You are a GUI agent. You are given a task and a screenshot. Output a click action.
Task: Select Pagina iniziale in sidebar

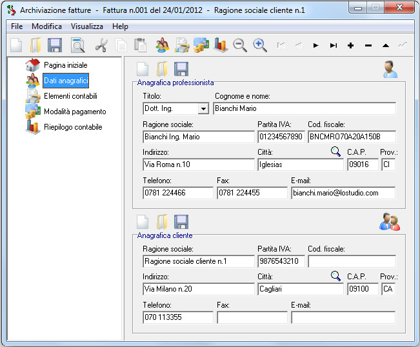66,65
